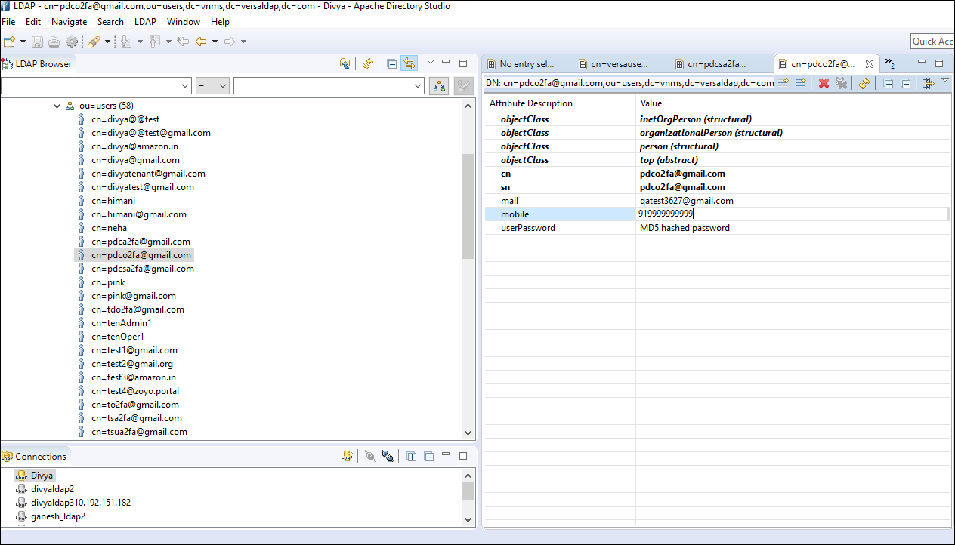The height and width of the screenshot is (545, 955).
Task: Click the Close Connection plug icon
Action: coord(387,456)
